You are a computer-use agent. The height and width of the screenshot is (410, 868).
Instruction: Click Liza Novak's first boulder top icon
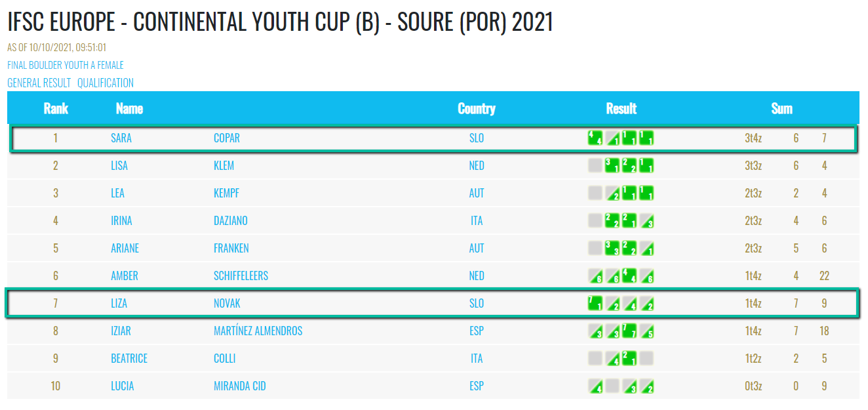[595, 303]
